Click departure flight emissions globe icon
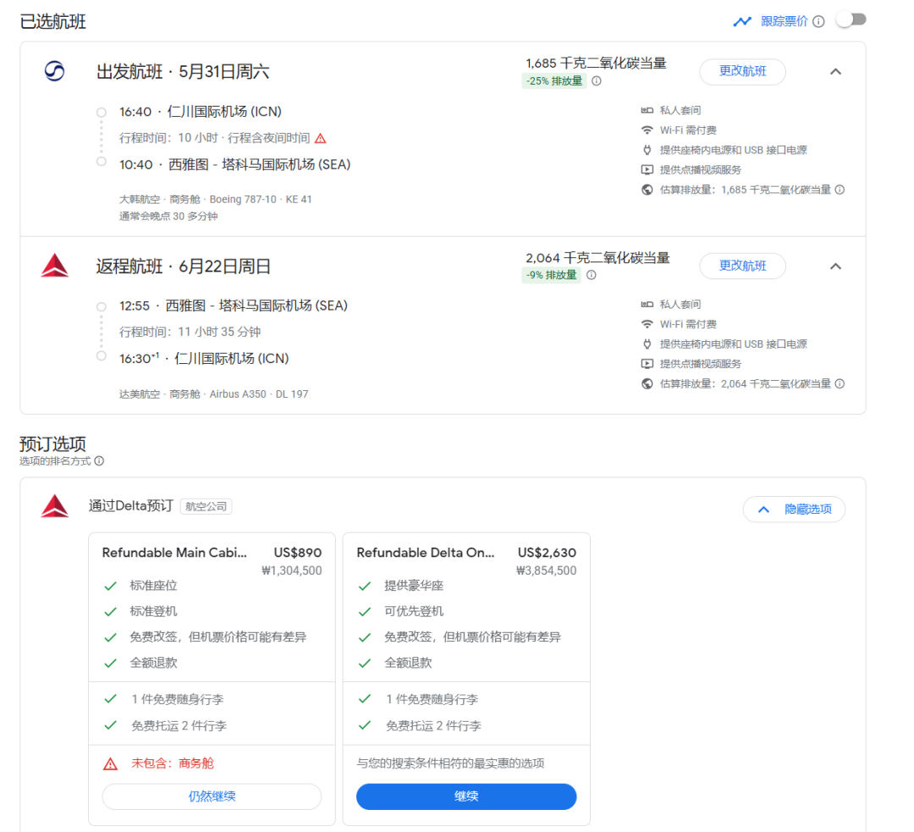The height and width of the screenshot is (832, 914). point(647,190)
